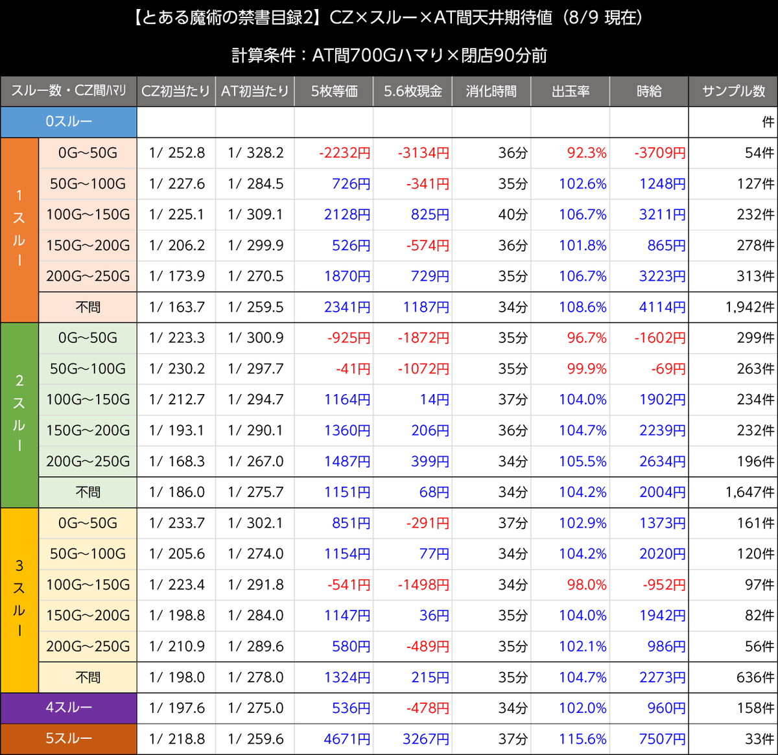Select the brown 5スルー row label
This screenshot has height=755, width=778.
[x=69, y=739]
